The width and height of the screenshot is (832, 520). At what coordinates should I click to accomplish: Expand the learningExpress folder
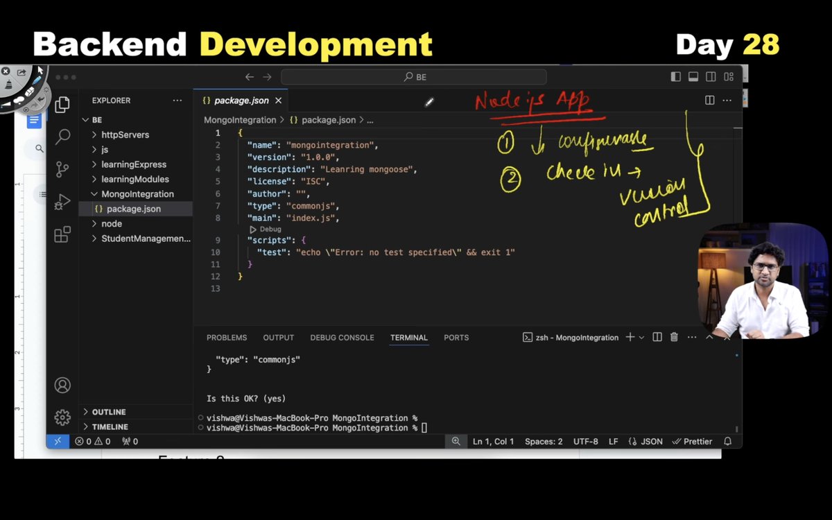(136, 164)
